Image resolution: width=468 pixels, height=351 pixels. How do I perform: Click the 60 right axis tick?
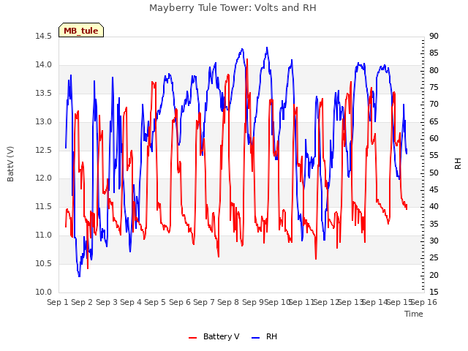coord(434,139)
